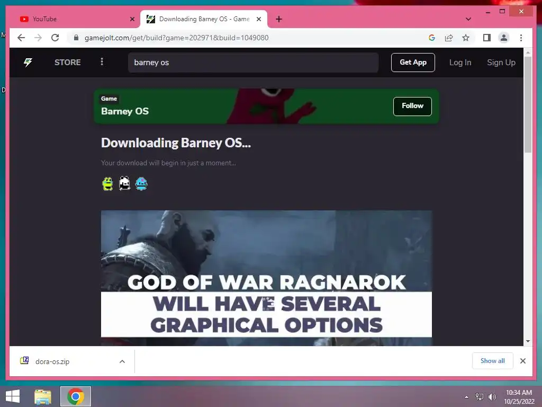Open the network tray icon
This screenshot has height=407, width=542.
(479, 396)
